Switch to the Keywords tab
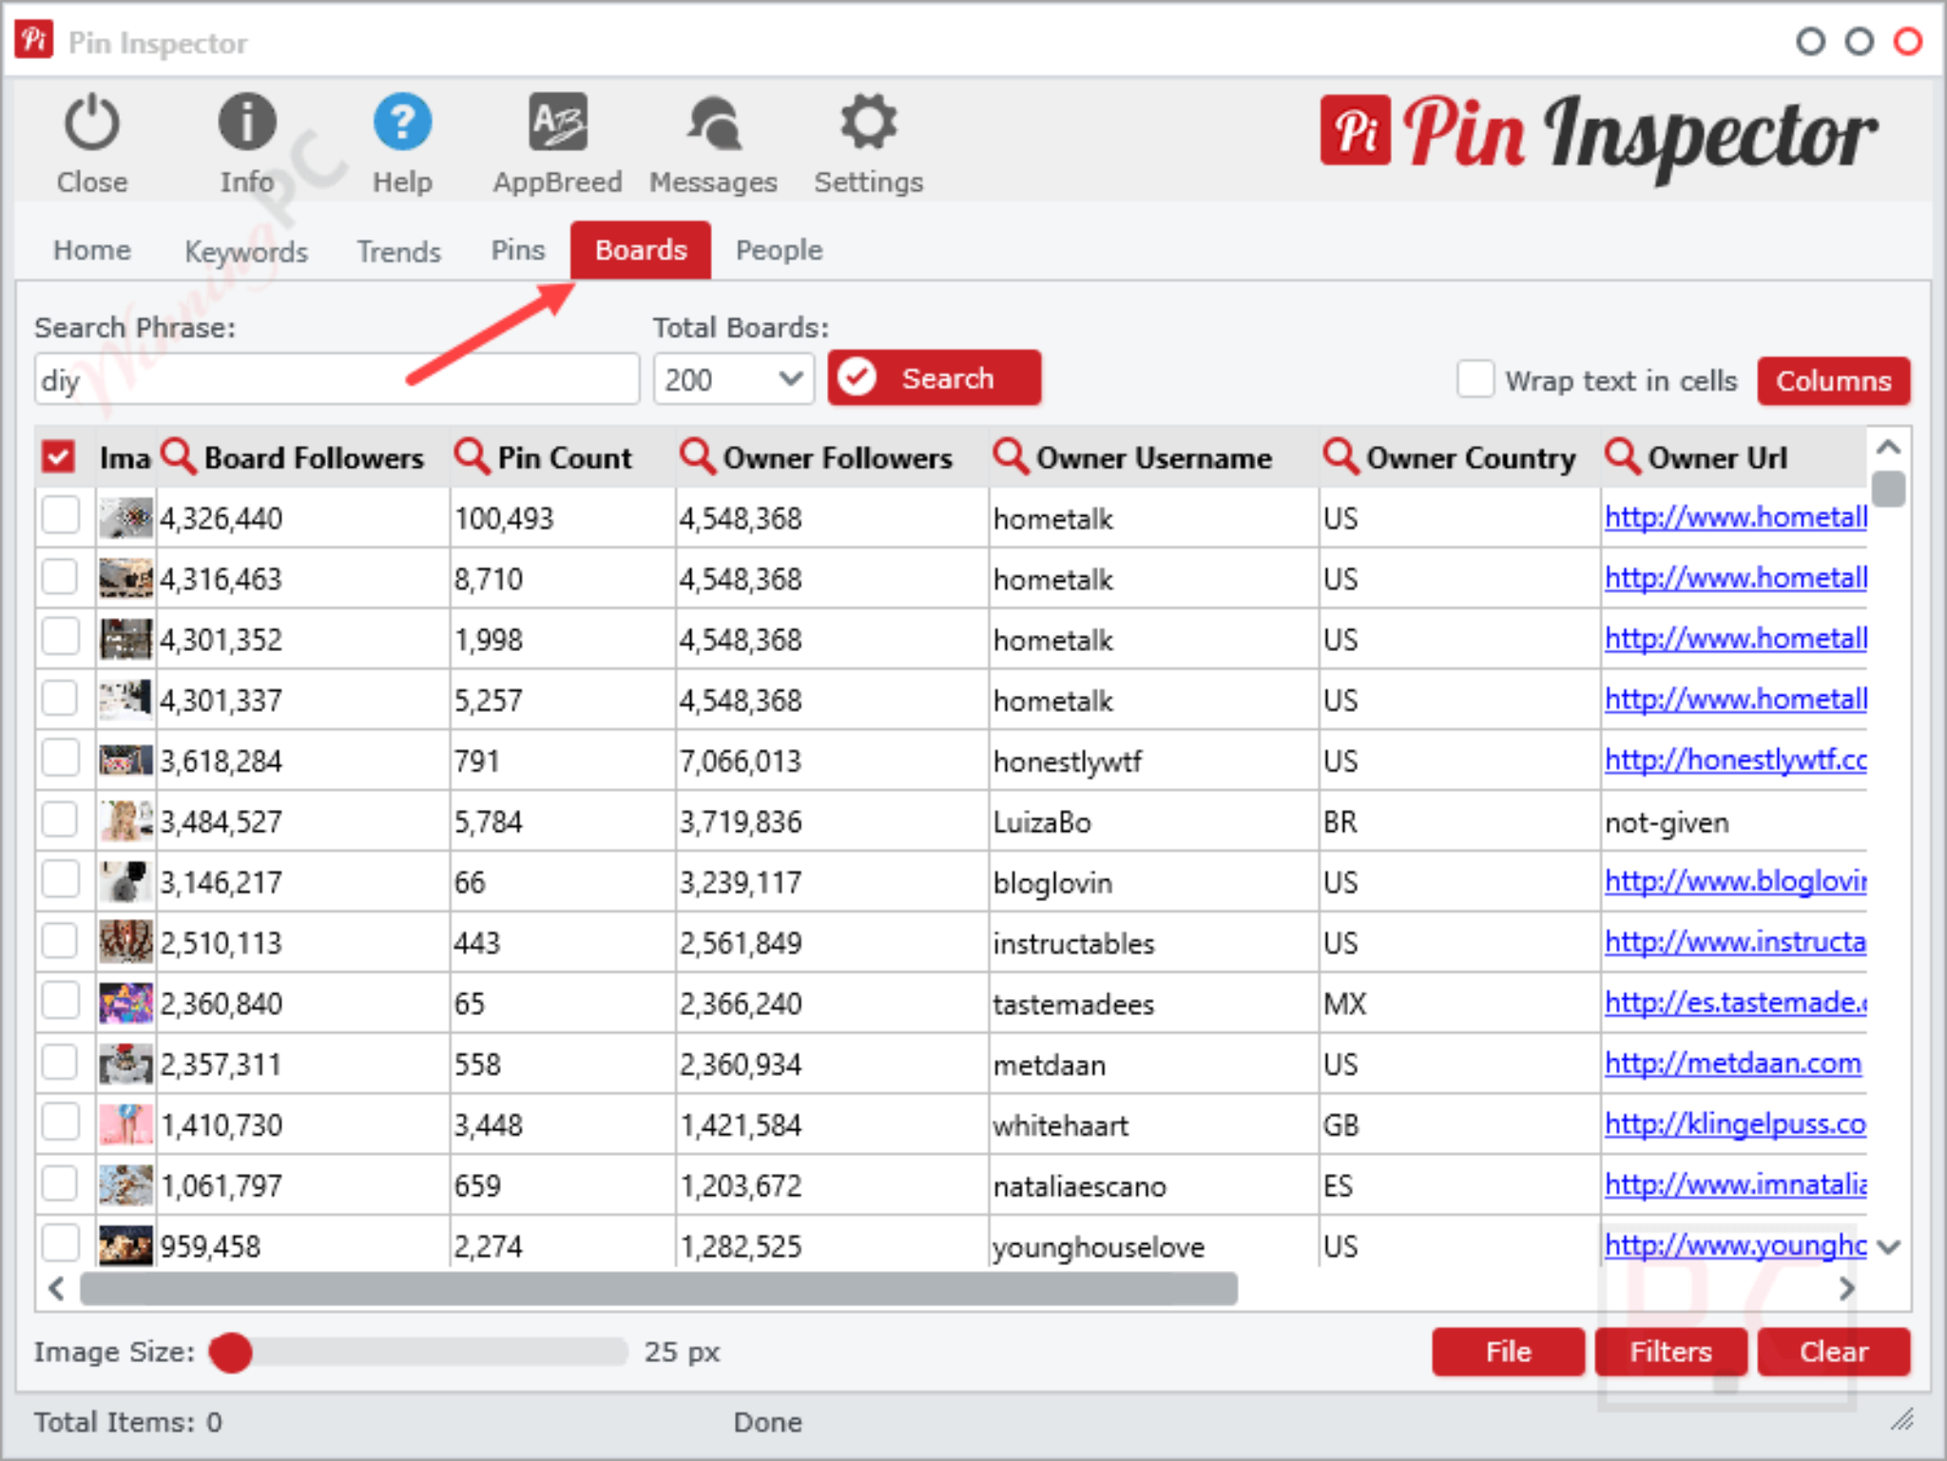This screenshot has width=1947, height=1461. pyautogui.click(x=246, y=251)
